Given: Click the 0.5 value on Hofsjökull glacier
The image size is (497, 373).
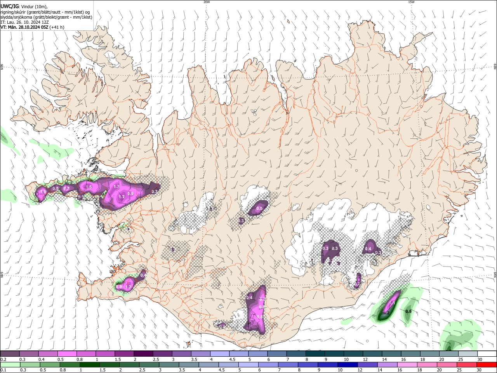Looking at the screenshot, I should 259,209.
